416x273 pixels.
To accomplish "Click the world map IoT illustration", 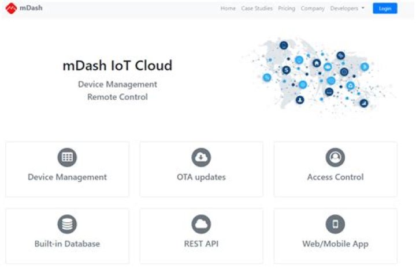I will coord(318,75).
